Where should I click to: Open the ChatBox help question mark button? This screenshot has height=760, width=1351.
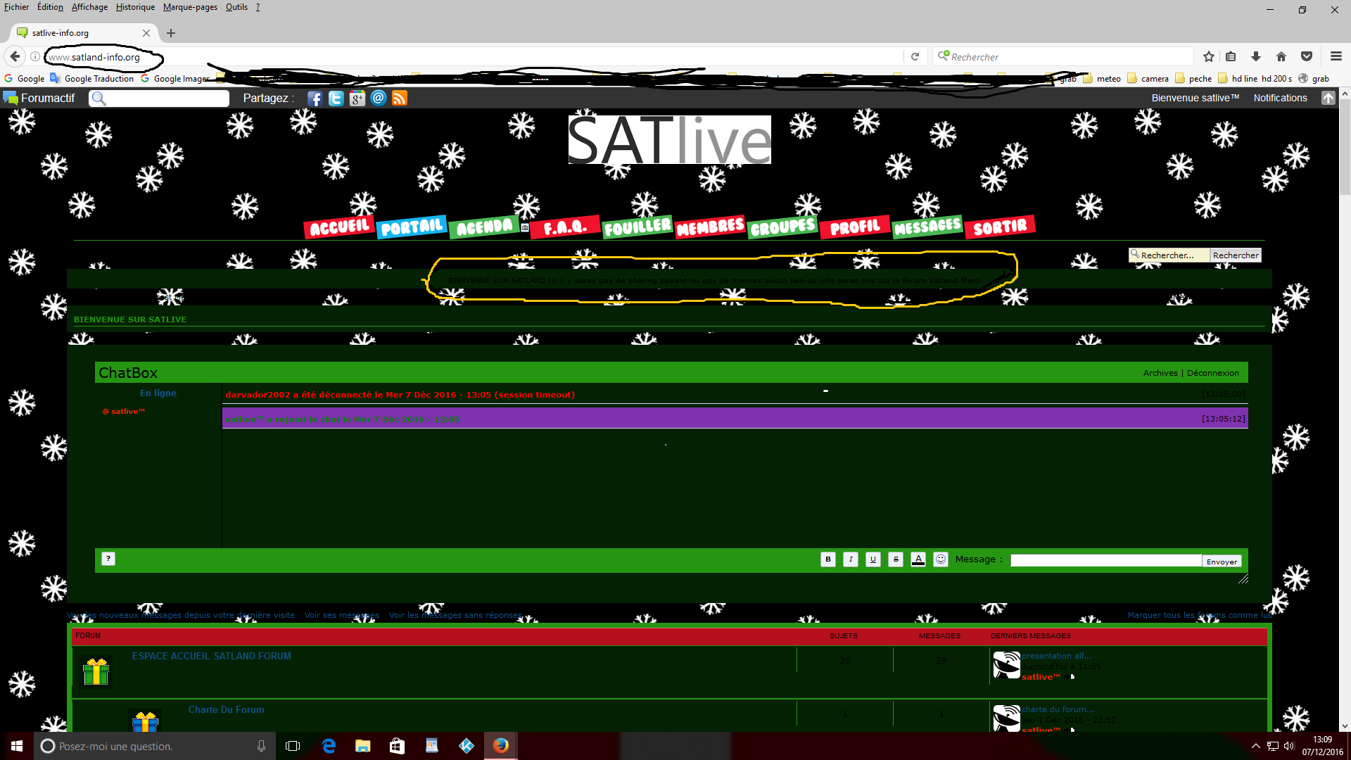coord(108,559)
